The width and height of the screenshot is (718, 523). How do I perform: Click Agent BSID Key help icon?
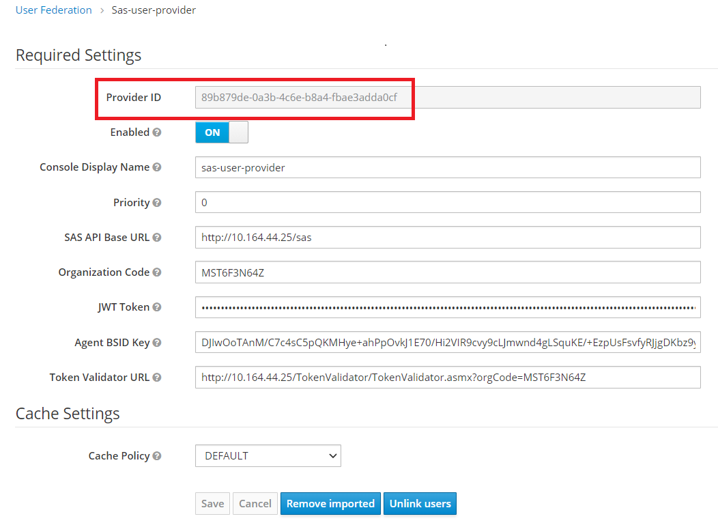(x=157, y=343)
